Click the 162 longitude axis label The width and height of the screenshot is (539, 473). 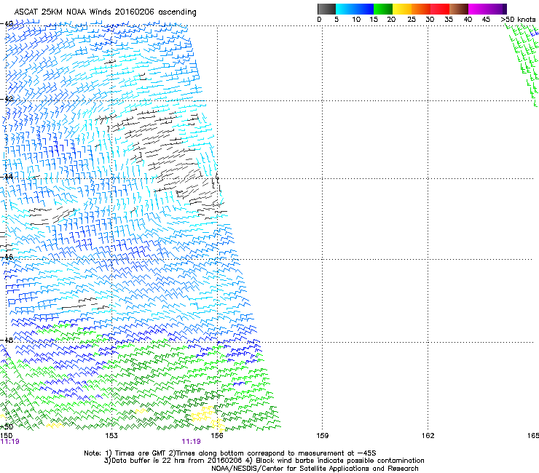pos(428,436)
